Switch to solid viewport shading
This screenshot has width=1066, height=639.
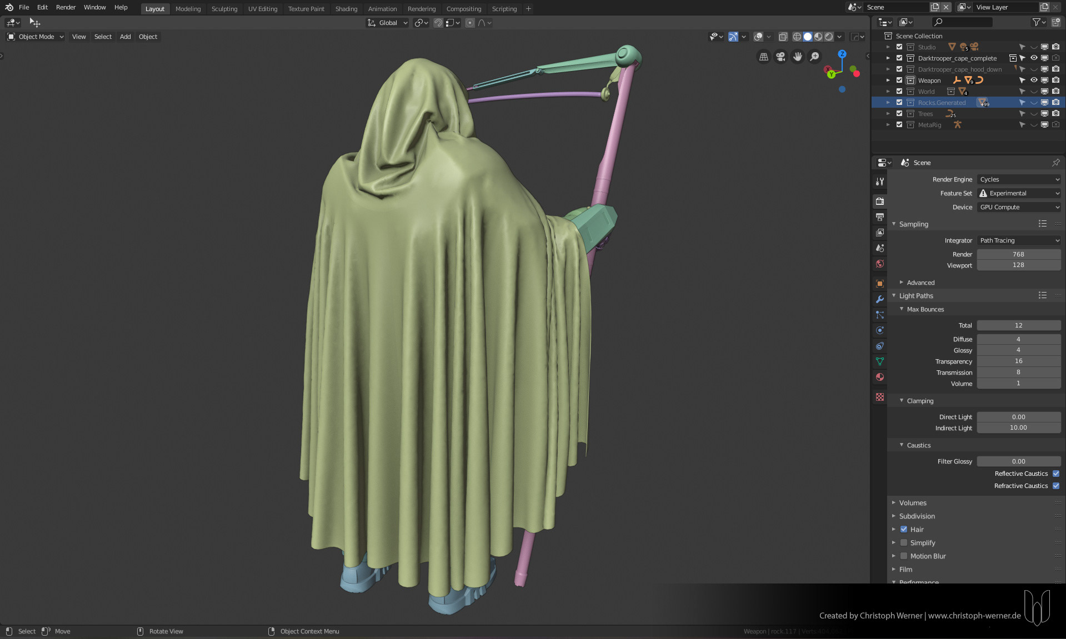point(808,37)
